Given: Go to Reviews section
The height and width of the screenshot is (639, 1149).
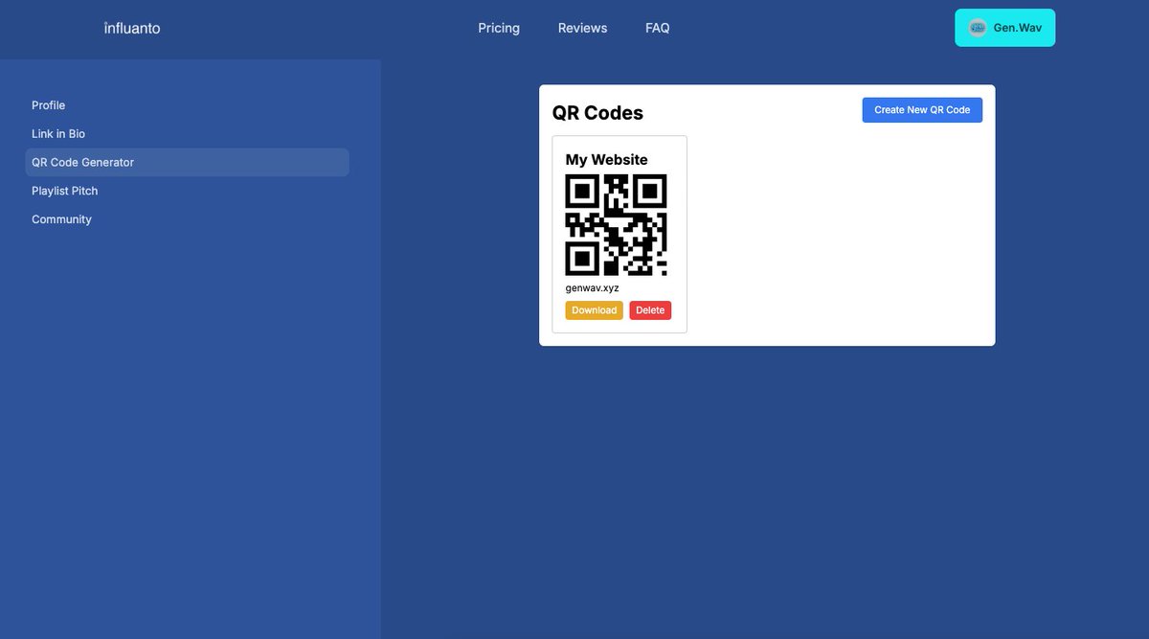Looking at the screenshot, I should coord(582,28).
